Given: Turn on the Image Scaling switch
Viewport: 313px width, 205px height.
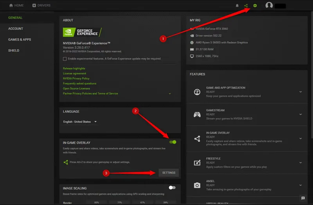Looking at the screenshot, I should pyautogui.click(x=172, y=188).
